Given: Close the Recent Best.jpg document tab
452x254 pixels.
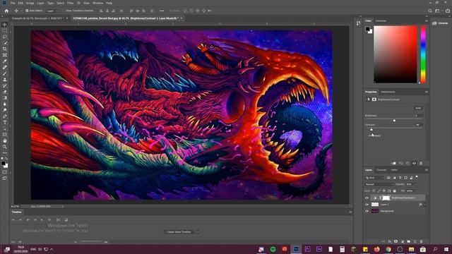Looking at the screenshot, I should (182, 18).
